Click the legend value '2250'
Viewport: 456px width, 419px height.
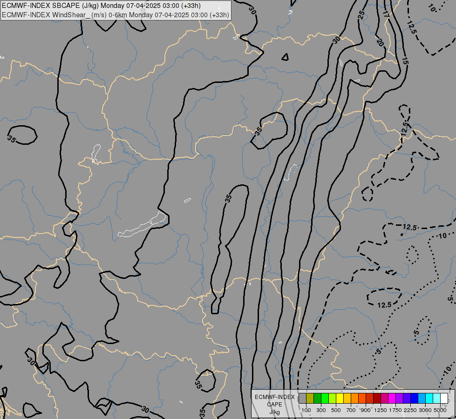(x=410, y=410)
